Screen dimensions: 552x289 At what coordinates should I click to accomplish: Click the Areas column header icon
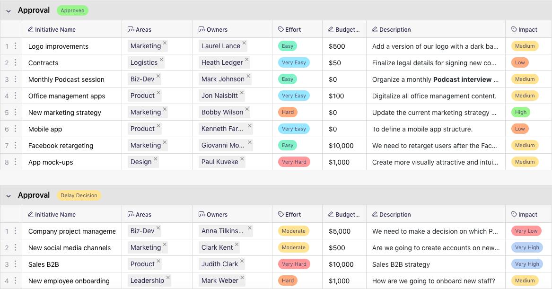click(x=130, y=29)
